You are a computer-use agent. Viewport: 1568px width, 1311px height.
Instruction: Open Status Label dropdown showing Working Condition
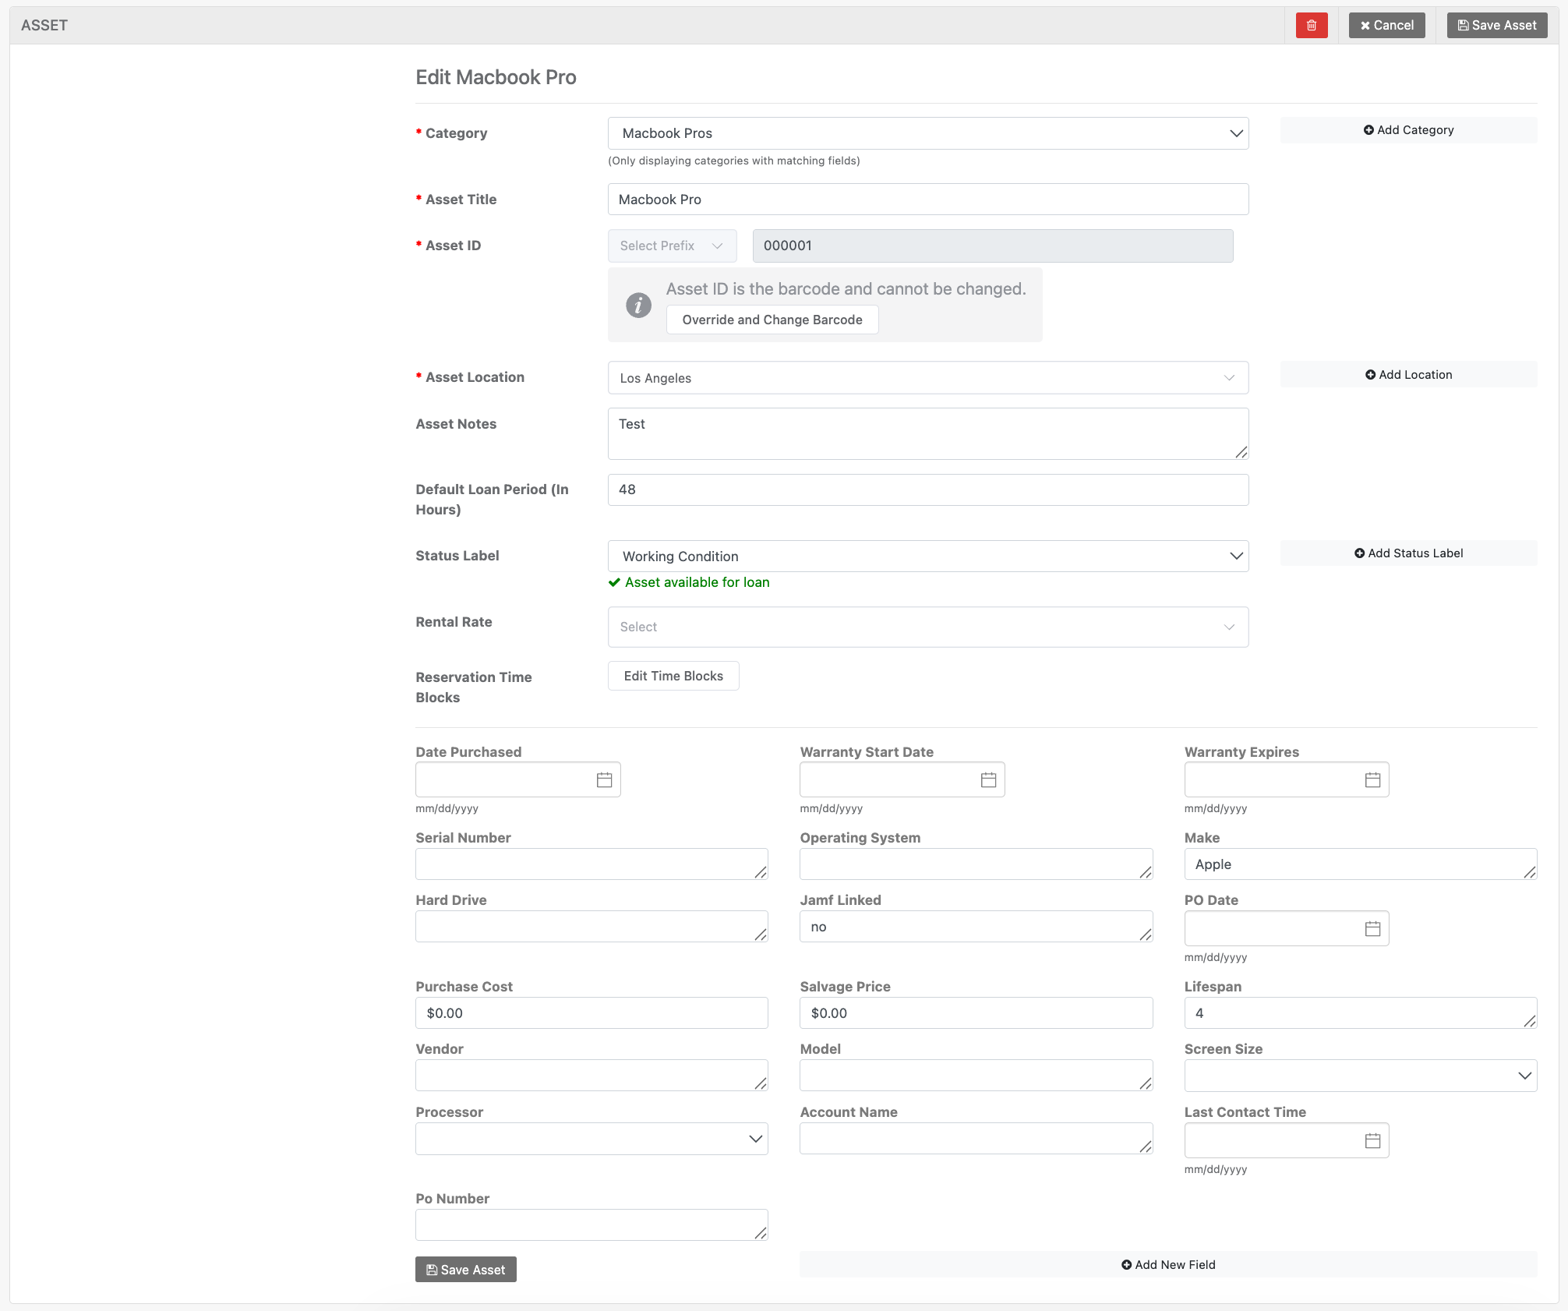click(x=928, y=557)
